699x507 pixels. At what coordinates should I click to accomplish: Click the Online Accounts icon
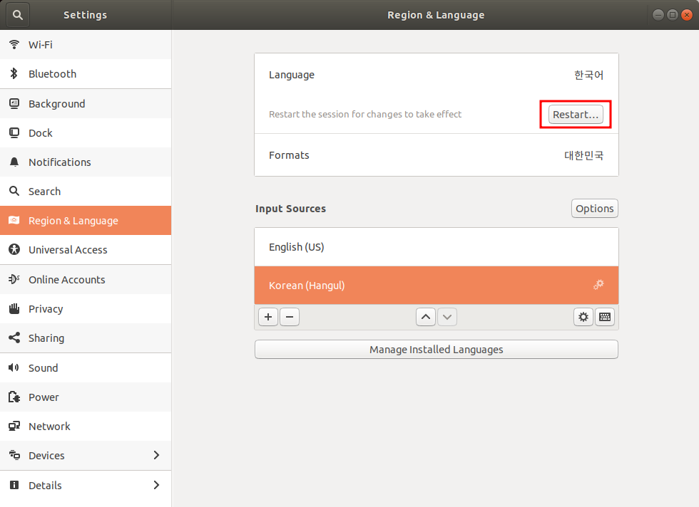pos(14,279)
